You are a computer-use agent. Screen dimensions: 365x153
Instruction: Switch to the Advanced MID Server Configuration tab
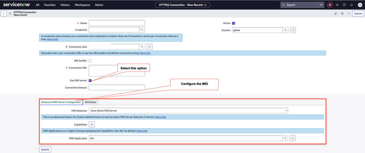click(61, 102)
